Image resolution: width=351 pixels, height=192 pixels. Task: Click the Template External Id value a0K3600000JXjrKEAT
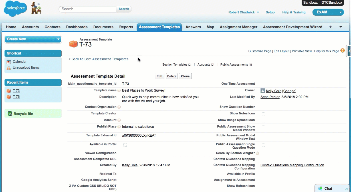click(139, 136)
